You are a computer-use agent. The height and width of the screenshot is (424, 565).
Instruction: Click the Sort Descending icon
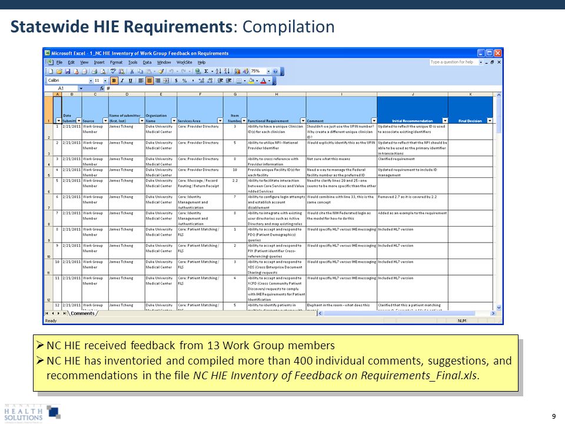click(x=227, y=71)
